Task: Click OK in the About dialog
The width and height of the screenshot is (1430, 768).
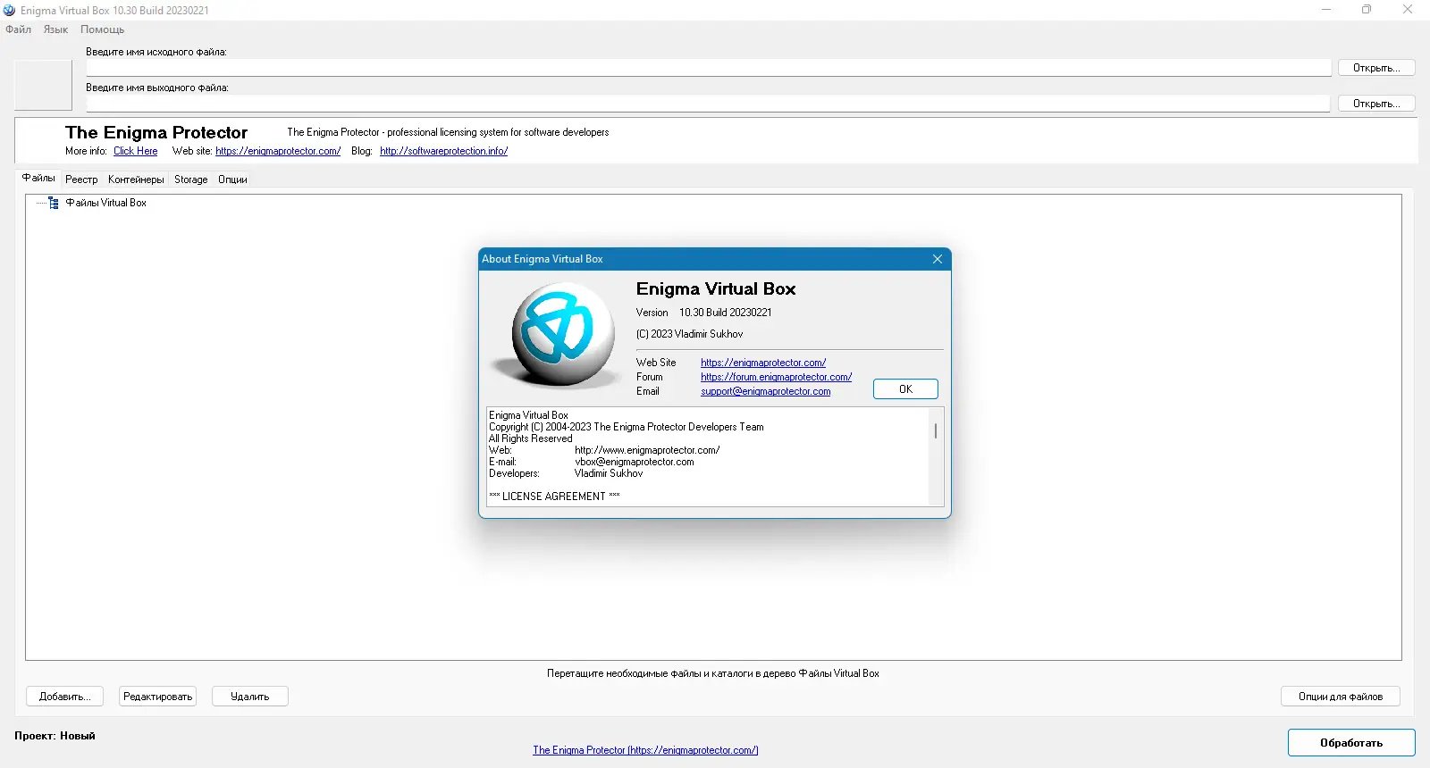Action: tap(905, 389)
